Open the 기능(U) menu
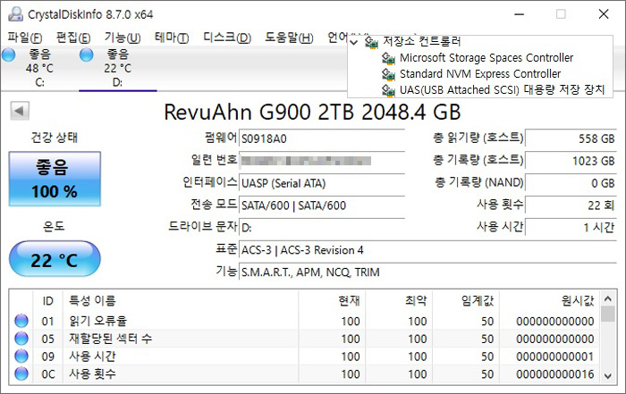The image size is (626, 394). 123,38
